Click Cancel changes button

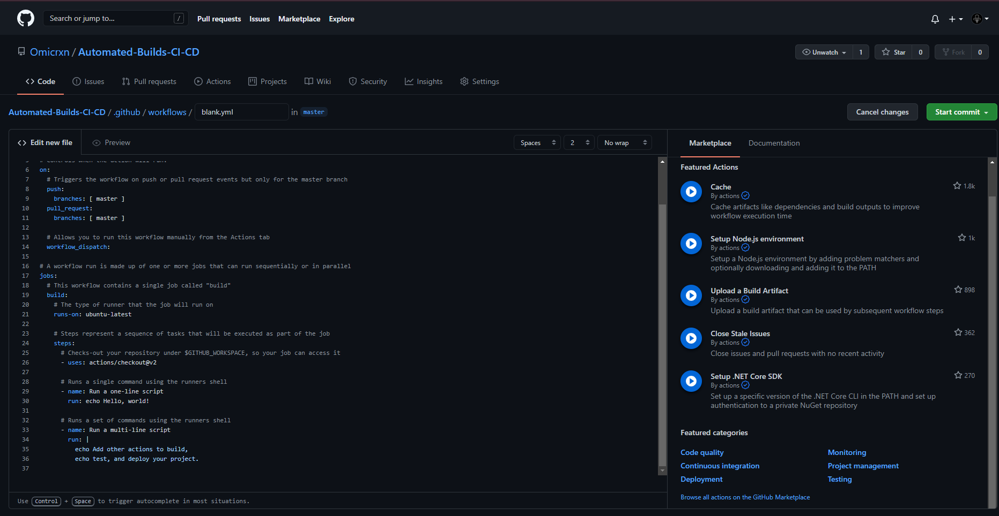(x=882, y=112)
